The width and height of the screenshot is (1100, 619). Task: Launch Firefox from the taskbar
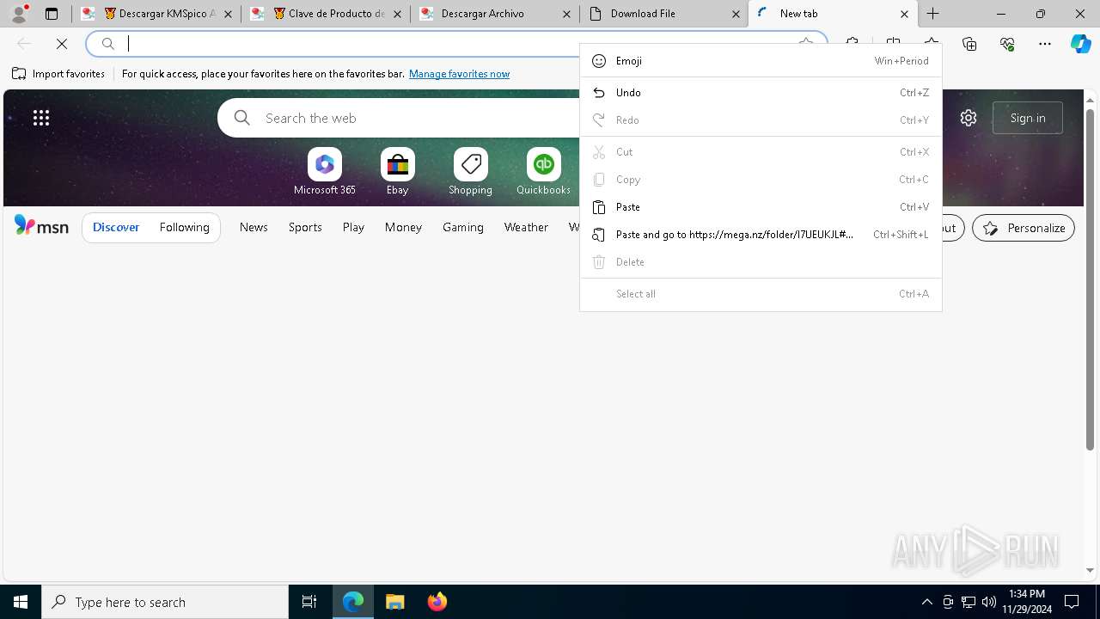pyautogui.click(x=437, y=602)
